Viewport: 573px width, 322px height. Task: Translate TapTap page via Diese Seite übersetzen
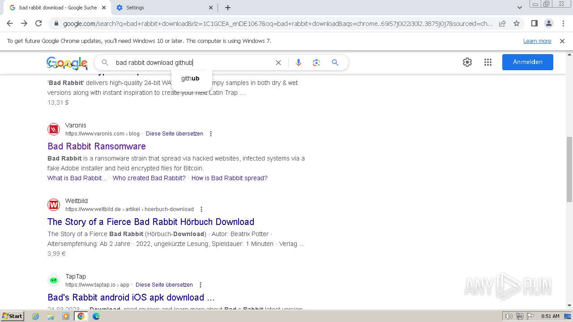pos(164,285)
